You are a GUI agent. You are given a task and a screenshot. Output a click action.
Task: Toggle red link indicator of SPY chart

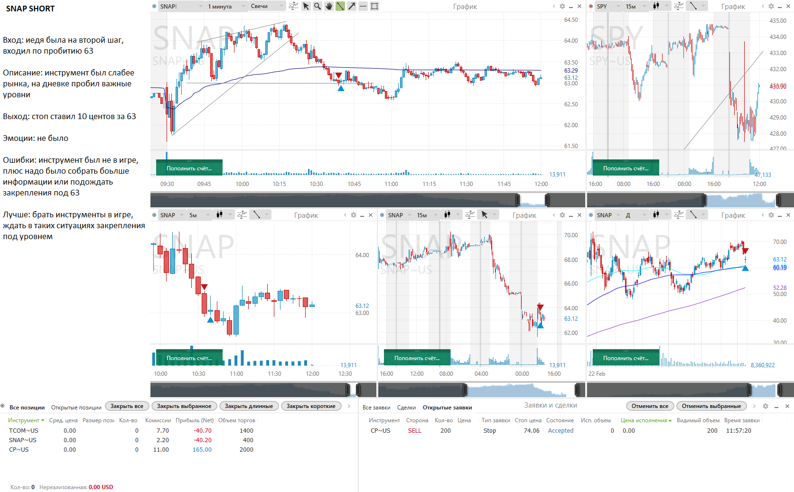pos(591,6)
